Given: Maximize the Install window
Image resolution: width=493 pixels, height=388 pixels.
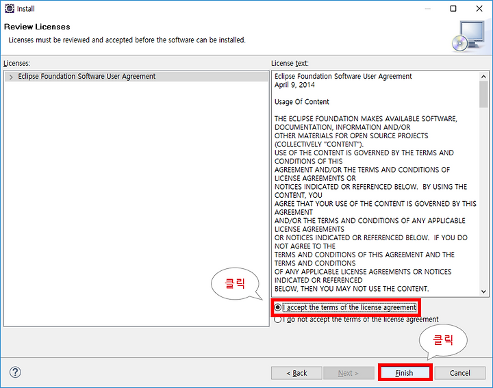Looking at the screenshot, I should click(x=453, y=8).
